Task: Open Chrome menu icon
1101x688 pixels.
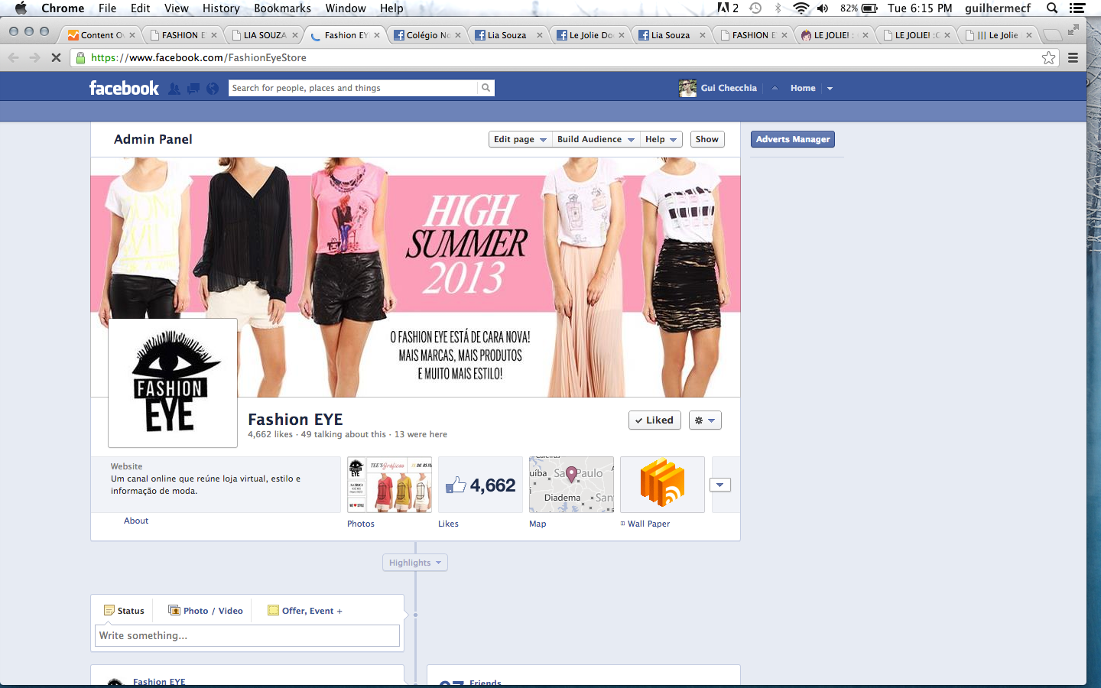Action: click(x=1073, y=57)
